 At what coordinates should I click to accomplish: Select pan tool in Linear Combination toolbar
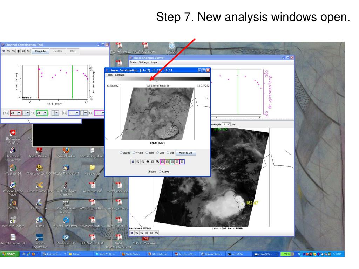[x=148, y=162]
